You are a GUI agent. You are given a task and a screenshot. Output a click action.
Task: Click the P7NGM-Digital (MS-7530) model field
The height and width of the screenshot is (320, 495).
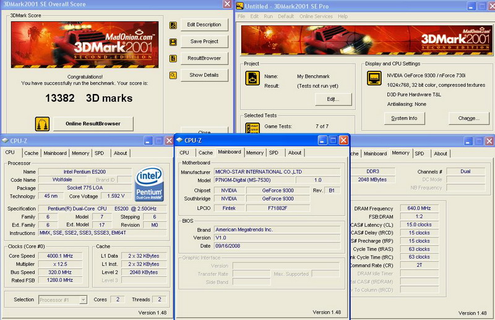(x=254, y=180)
